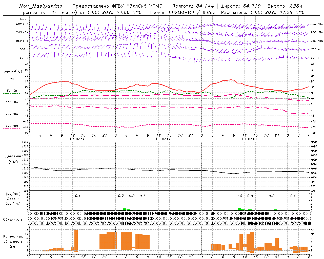Click the Td 2м dew point legend label

[12, 91]
